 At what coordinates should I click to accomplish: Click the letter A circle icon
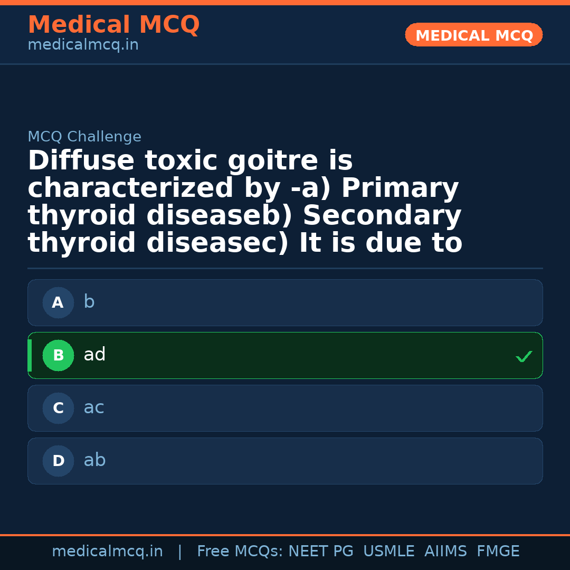pos(58,302)
